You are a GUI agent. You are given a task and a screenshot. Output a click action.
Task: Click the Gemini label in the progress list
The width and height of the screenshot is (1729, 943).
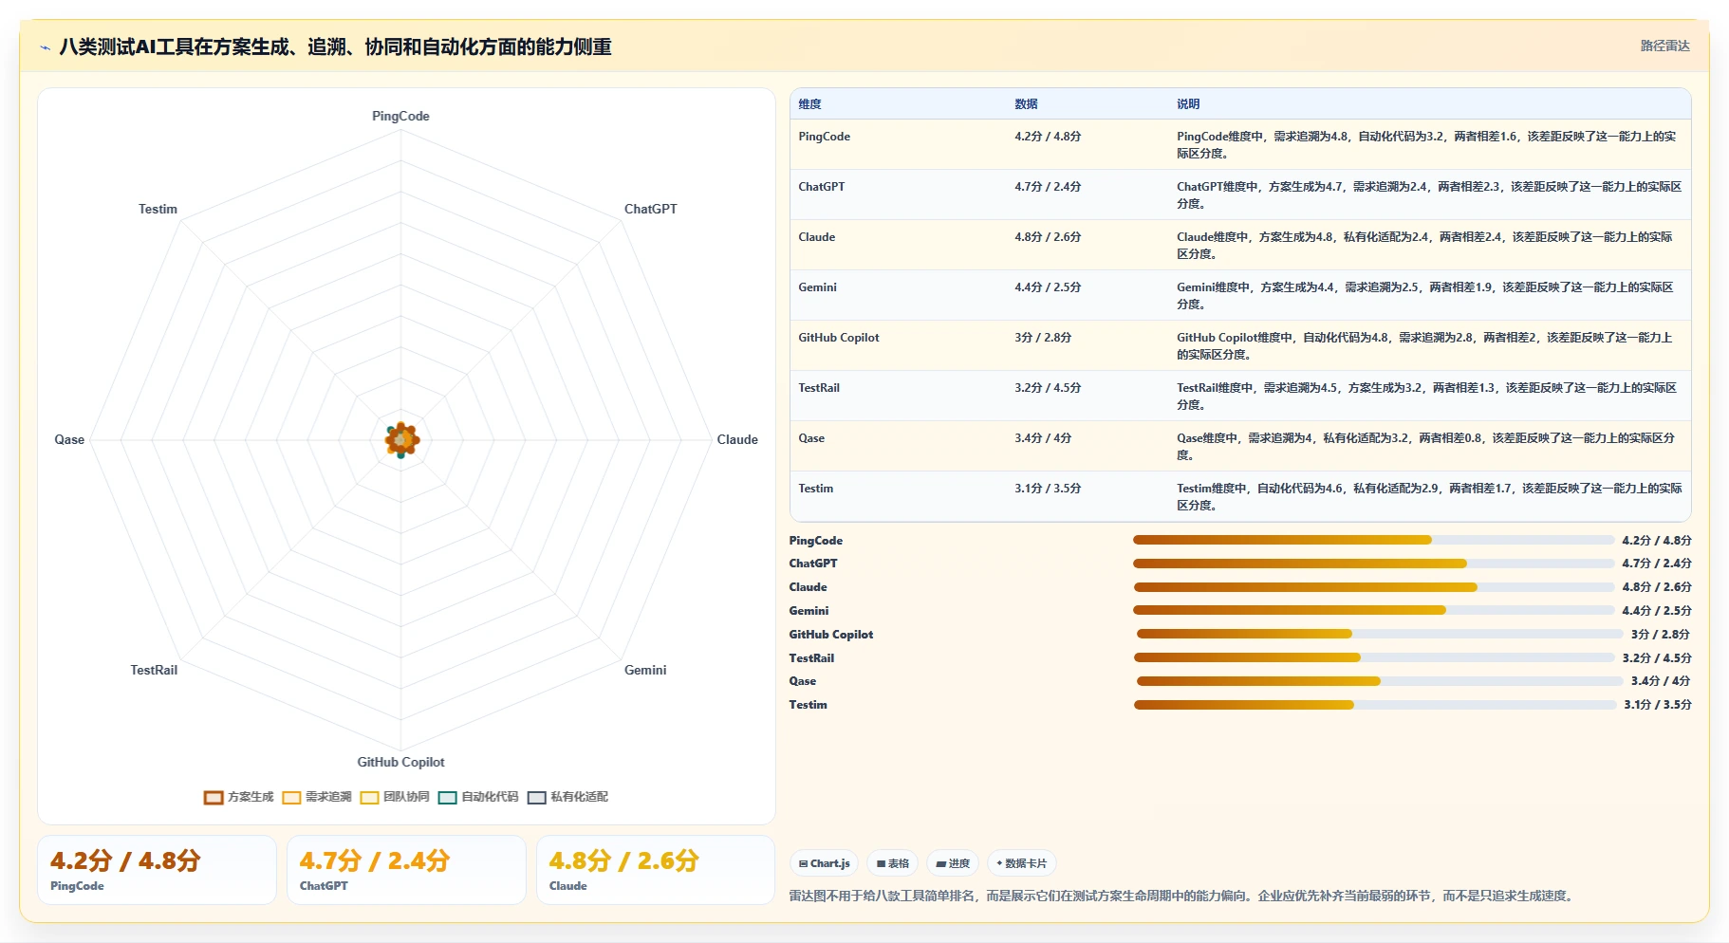click(809, 611)
